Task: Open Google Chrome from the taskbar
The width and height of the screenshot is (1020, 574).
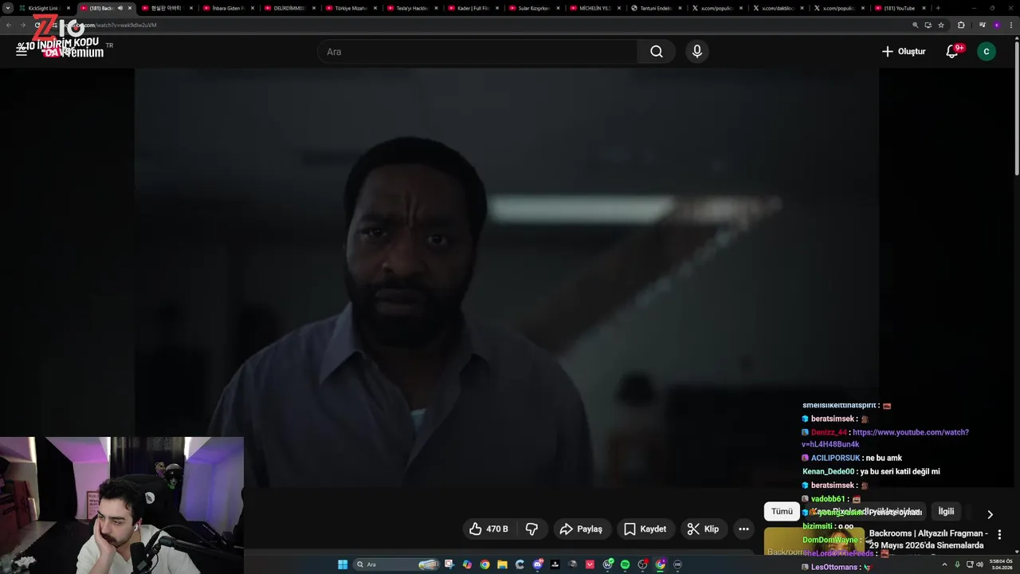Action: (x=484, y=564)
